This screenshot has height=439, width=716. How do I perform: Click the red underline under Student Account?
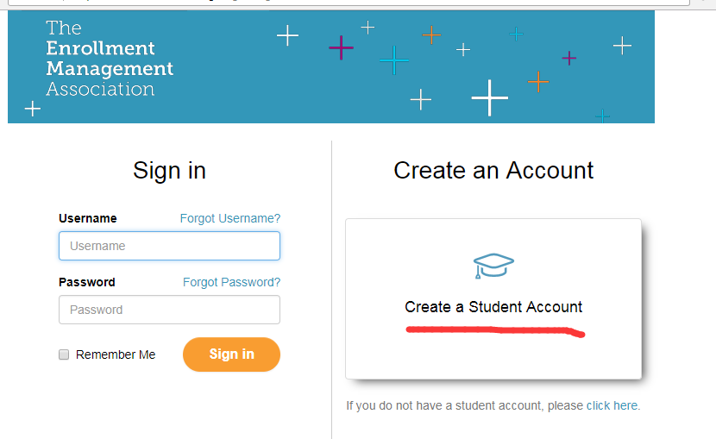tap(495, 331)
